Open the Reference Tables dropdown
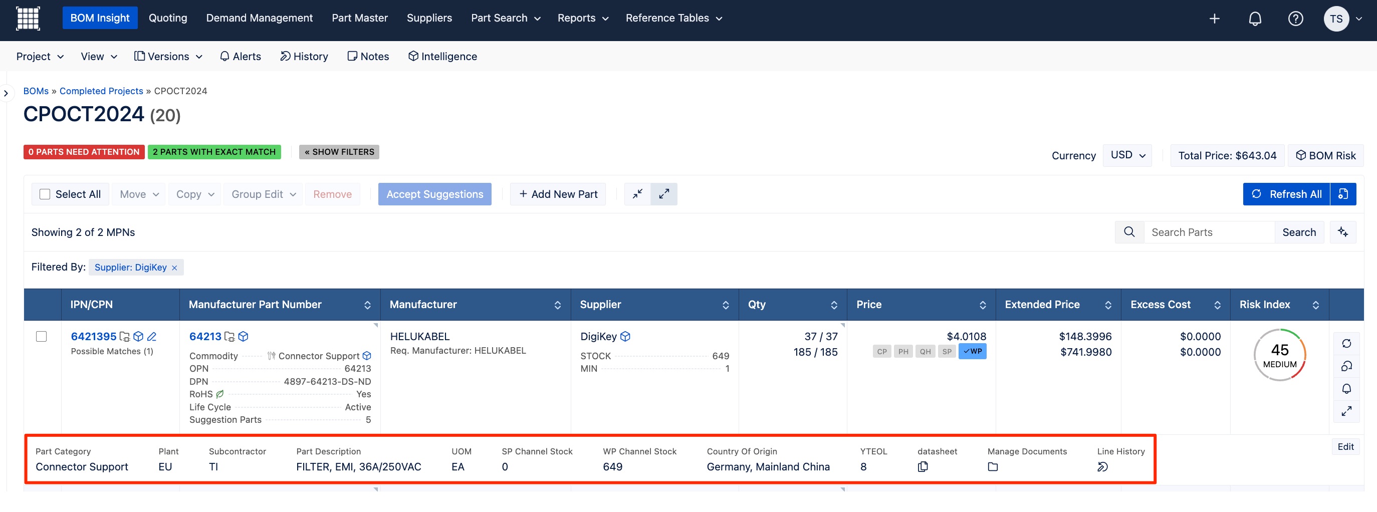This screenshot has width=1377, height=512. pos(673,18)
